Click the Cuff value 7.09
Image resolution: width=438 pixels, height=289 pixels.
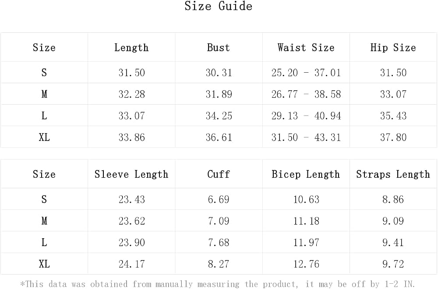point(219,221)
